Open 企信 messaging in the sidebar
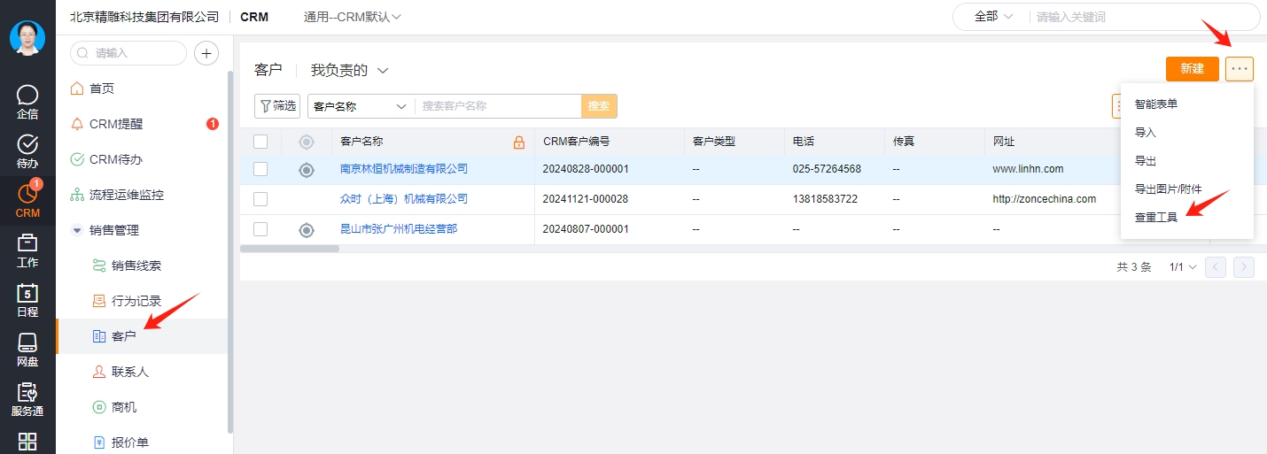Viewport: 1267px width, 454px height. (27, 101)
